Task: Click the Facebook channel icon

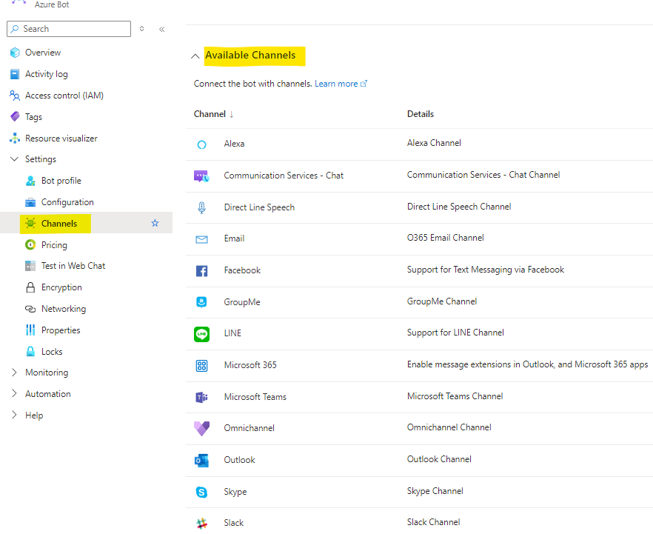Action: click(x=201, y=271)
